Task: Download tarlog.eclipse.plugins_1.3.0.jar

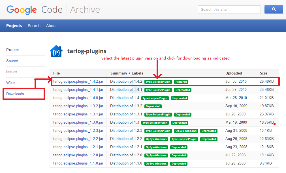Action: pos(78,122)
